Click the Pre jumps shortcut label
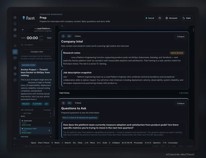Viewport: 206px width, 158px height. tap(138, 143)
